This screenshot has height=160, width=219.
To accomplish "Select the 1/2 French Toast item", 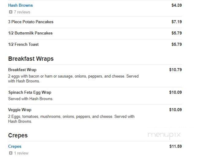I will coord(23,44).
